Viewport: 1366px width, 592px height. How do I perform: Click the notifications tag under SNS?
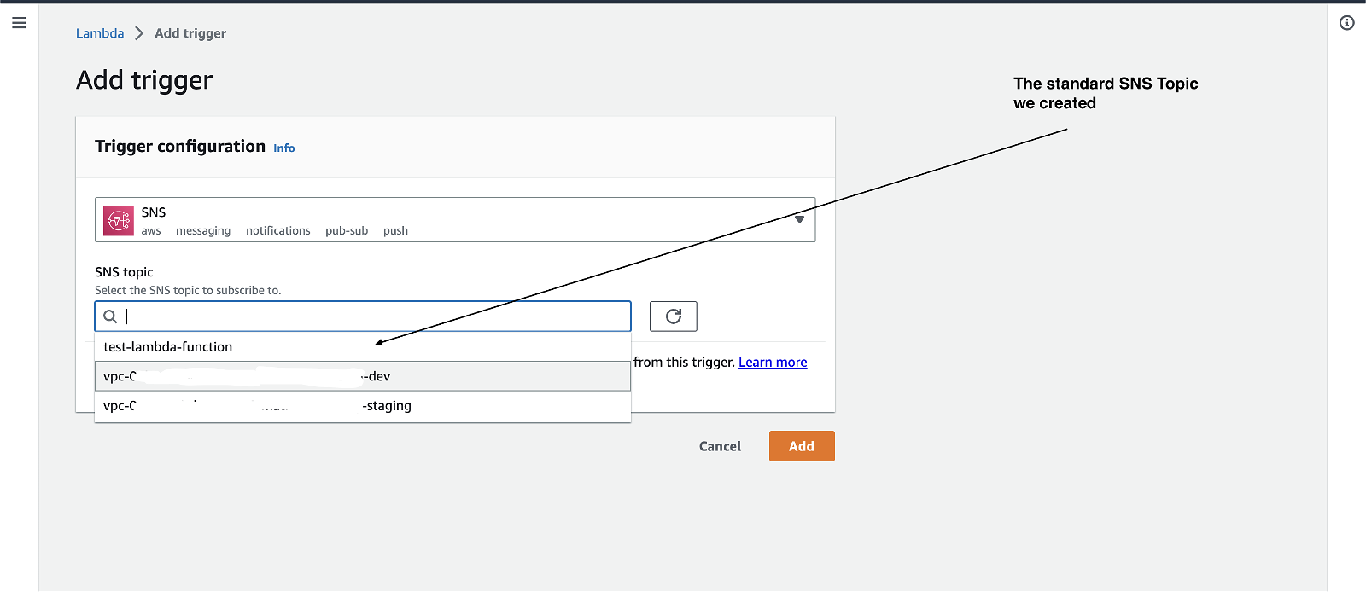pyautogui.click(x=278, y=231)
